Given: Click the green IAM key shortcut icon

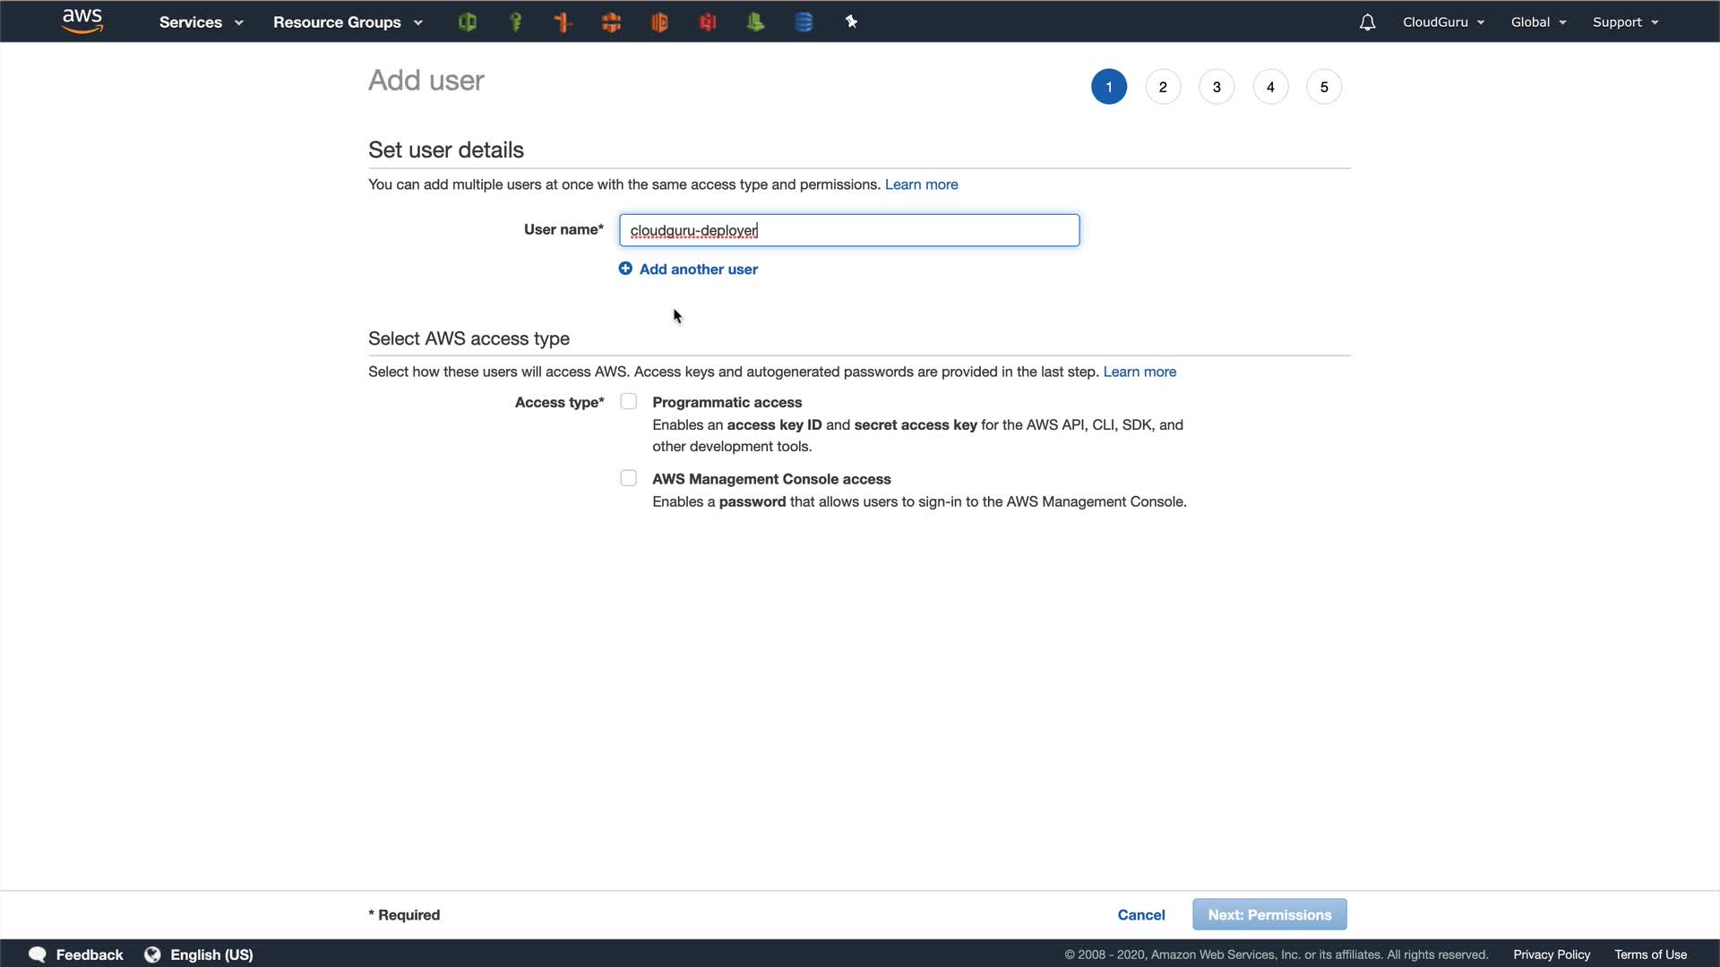Looking at the screenshot, I should (515, 22).
